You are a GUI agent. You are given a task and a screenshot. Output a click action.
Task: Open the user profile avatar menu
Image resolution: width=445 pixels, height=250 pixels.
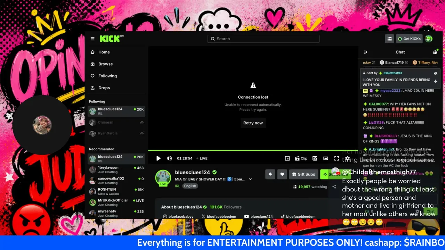[429, 39]
